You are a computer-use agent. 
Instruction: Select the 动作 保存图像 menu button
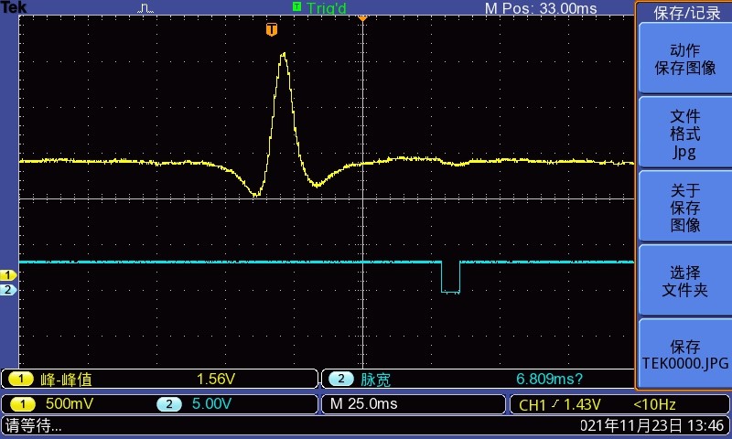684,59
